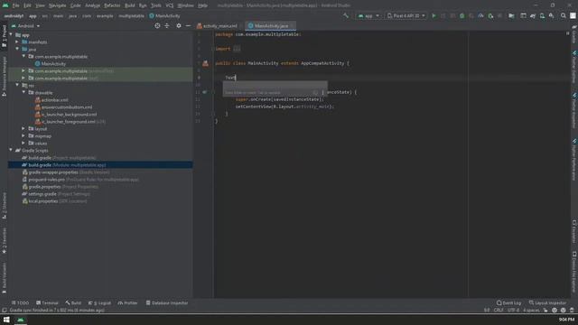This screenshot has width=578, height=325.
Task: Open the AVD Manager icon
Action: [x=542, y=16]
